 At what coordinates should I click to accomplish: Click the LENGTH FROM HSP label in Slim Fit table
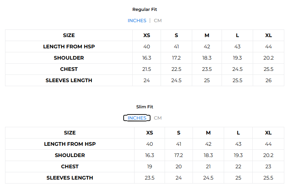click(70, 144)
